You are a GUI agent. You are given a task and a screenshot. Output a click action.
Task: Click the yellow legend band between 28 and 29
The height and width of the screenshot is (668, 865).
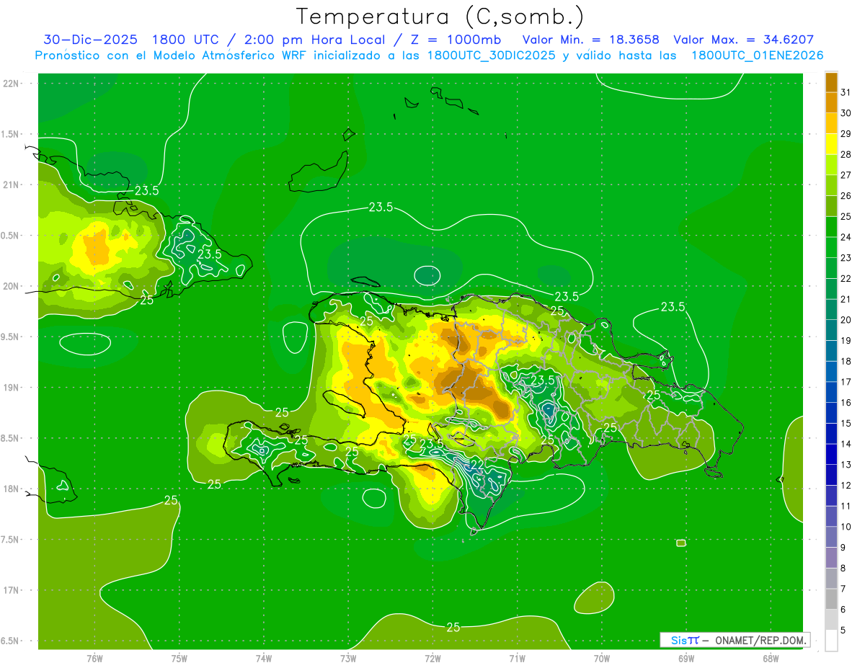[831, 144]
